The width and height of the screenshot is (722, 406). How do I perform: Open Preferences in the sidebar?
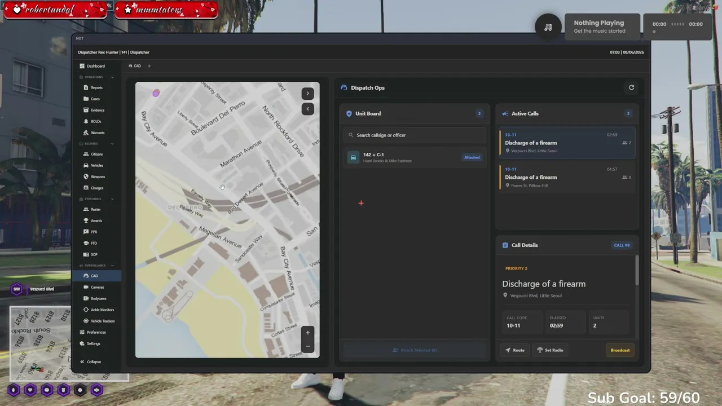tap(96, 332)
